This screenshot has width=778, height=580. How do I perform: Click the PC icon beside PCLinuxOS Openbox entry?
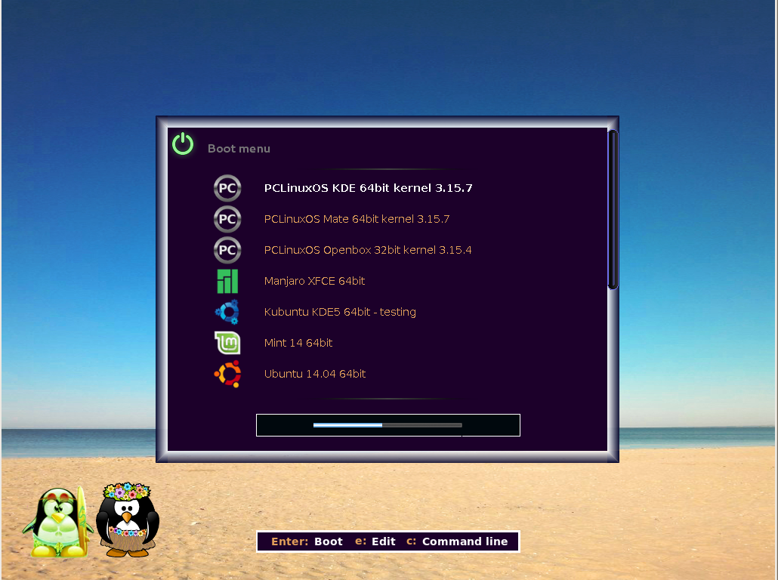227,250
